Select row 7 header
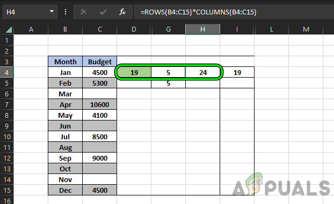The height and width of the screenshot is (204, 334). point(7,104)
